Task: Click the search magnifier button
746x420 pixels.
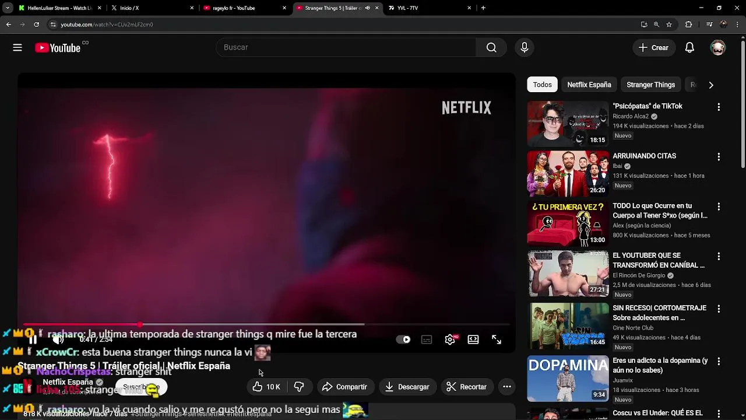Action: click(x=491, y=47)
